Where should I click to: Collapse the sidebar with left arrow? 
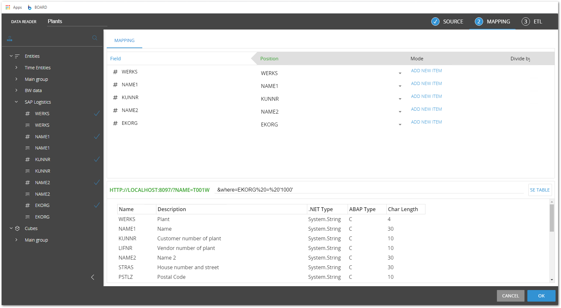coord(93,277)
